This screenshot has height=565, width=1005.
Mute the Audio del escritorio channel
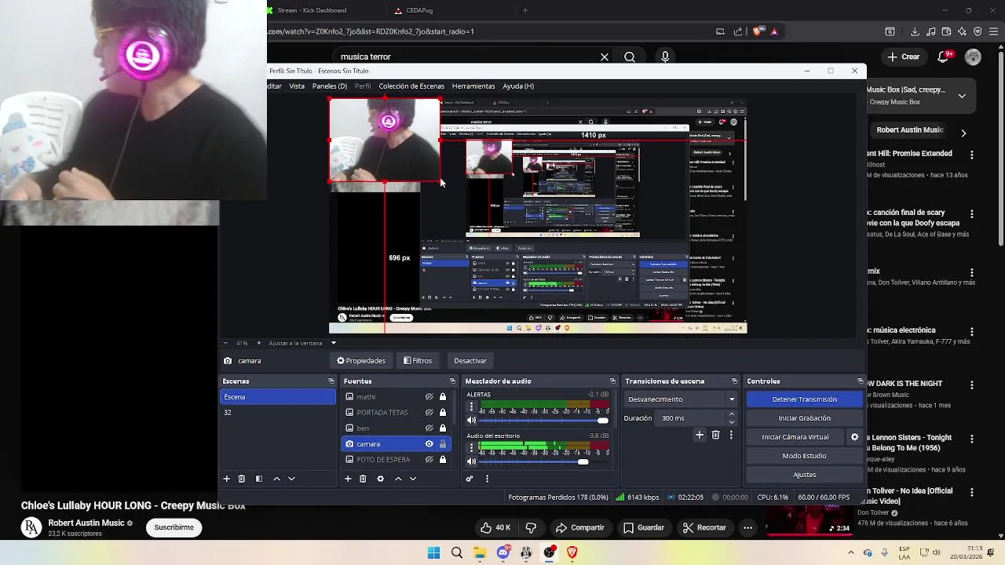click(x=471, y=462)
